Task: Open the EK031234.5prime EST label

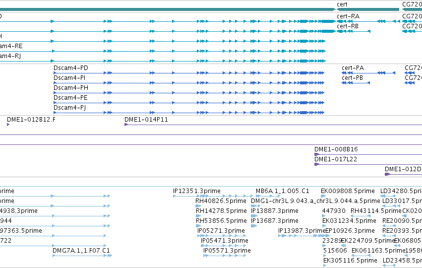Action: (x=349, y=220)
